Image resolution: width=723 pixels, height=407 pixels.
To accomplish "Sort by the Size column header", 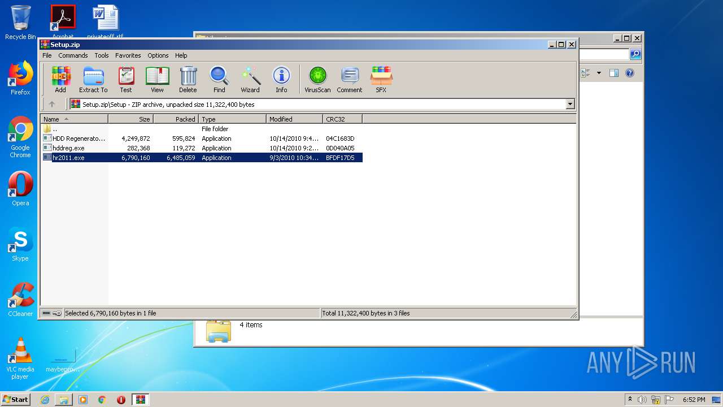I will [x=130, y=119].
